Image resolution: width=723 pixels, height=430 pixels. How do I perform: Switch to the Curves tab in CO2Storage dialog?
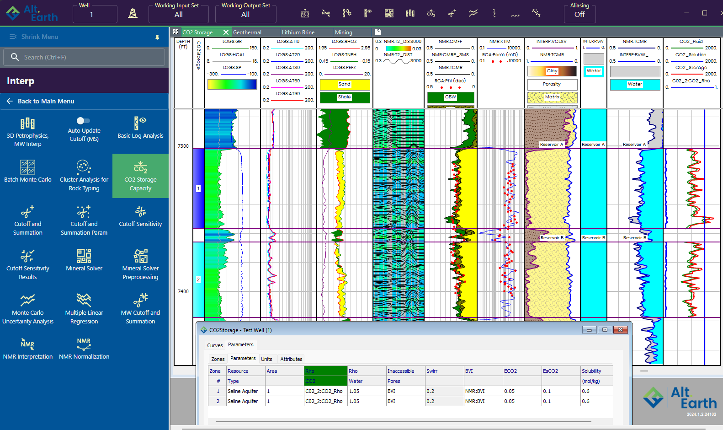pos(215,345)
